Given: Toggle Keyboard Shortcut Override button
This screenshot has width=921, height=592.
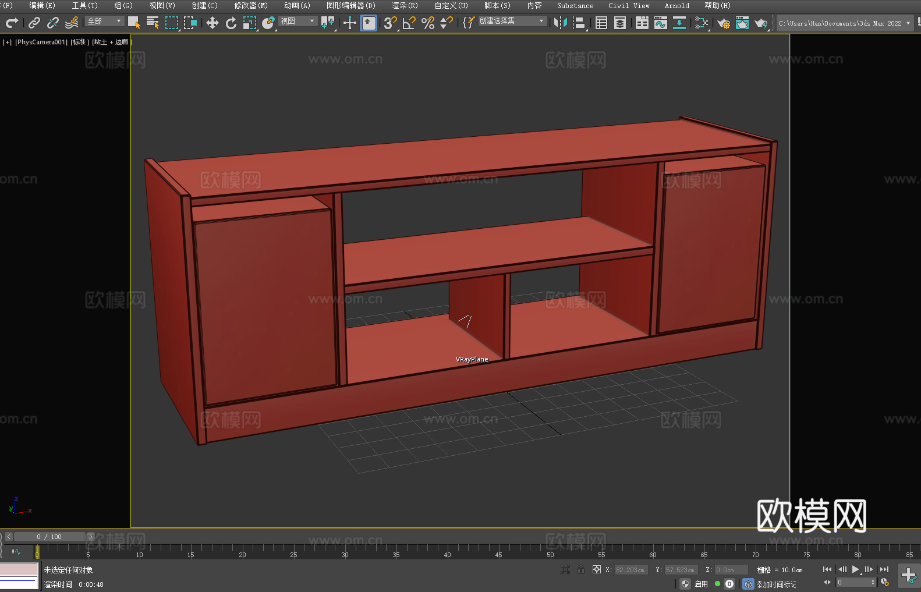Looking at the screenshot, I should (x=369, y=23).
